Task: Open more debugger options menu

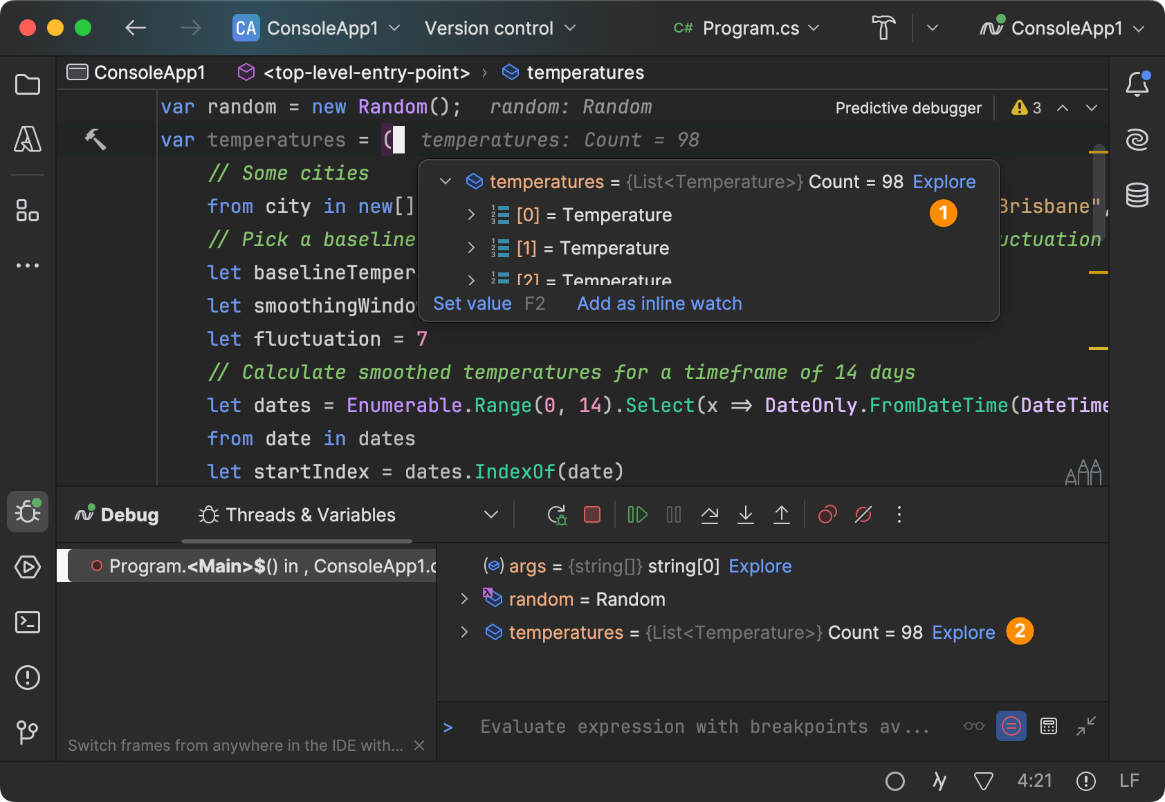Action: pos(899,515)
